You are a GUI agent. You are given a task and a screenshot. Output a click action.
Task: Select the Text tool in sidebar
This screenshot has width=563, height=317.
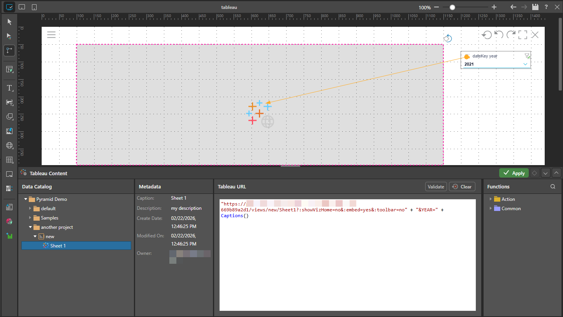tap(9, 88)
